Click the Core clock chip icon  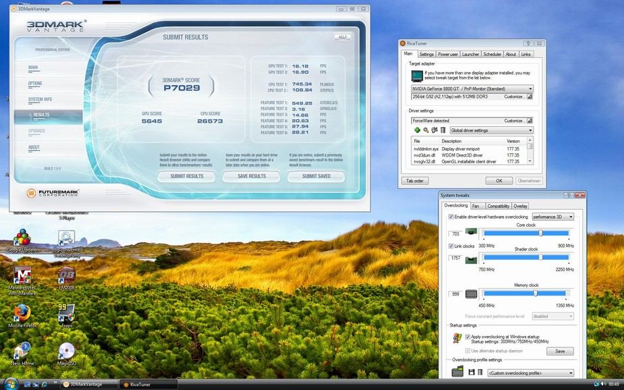click(471, 231)
